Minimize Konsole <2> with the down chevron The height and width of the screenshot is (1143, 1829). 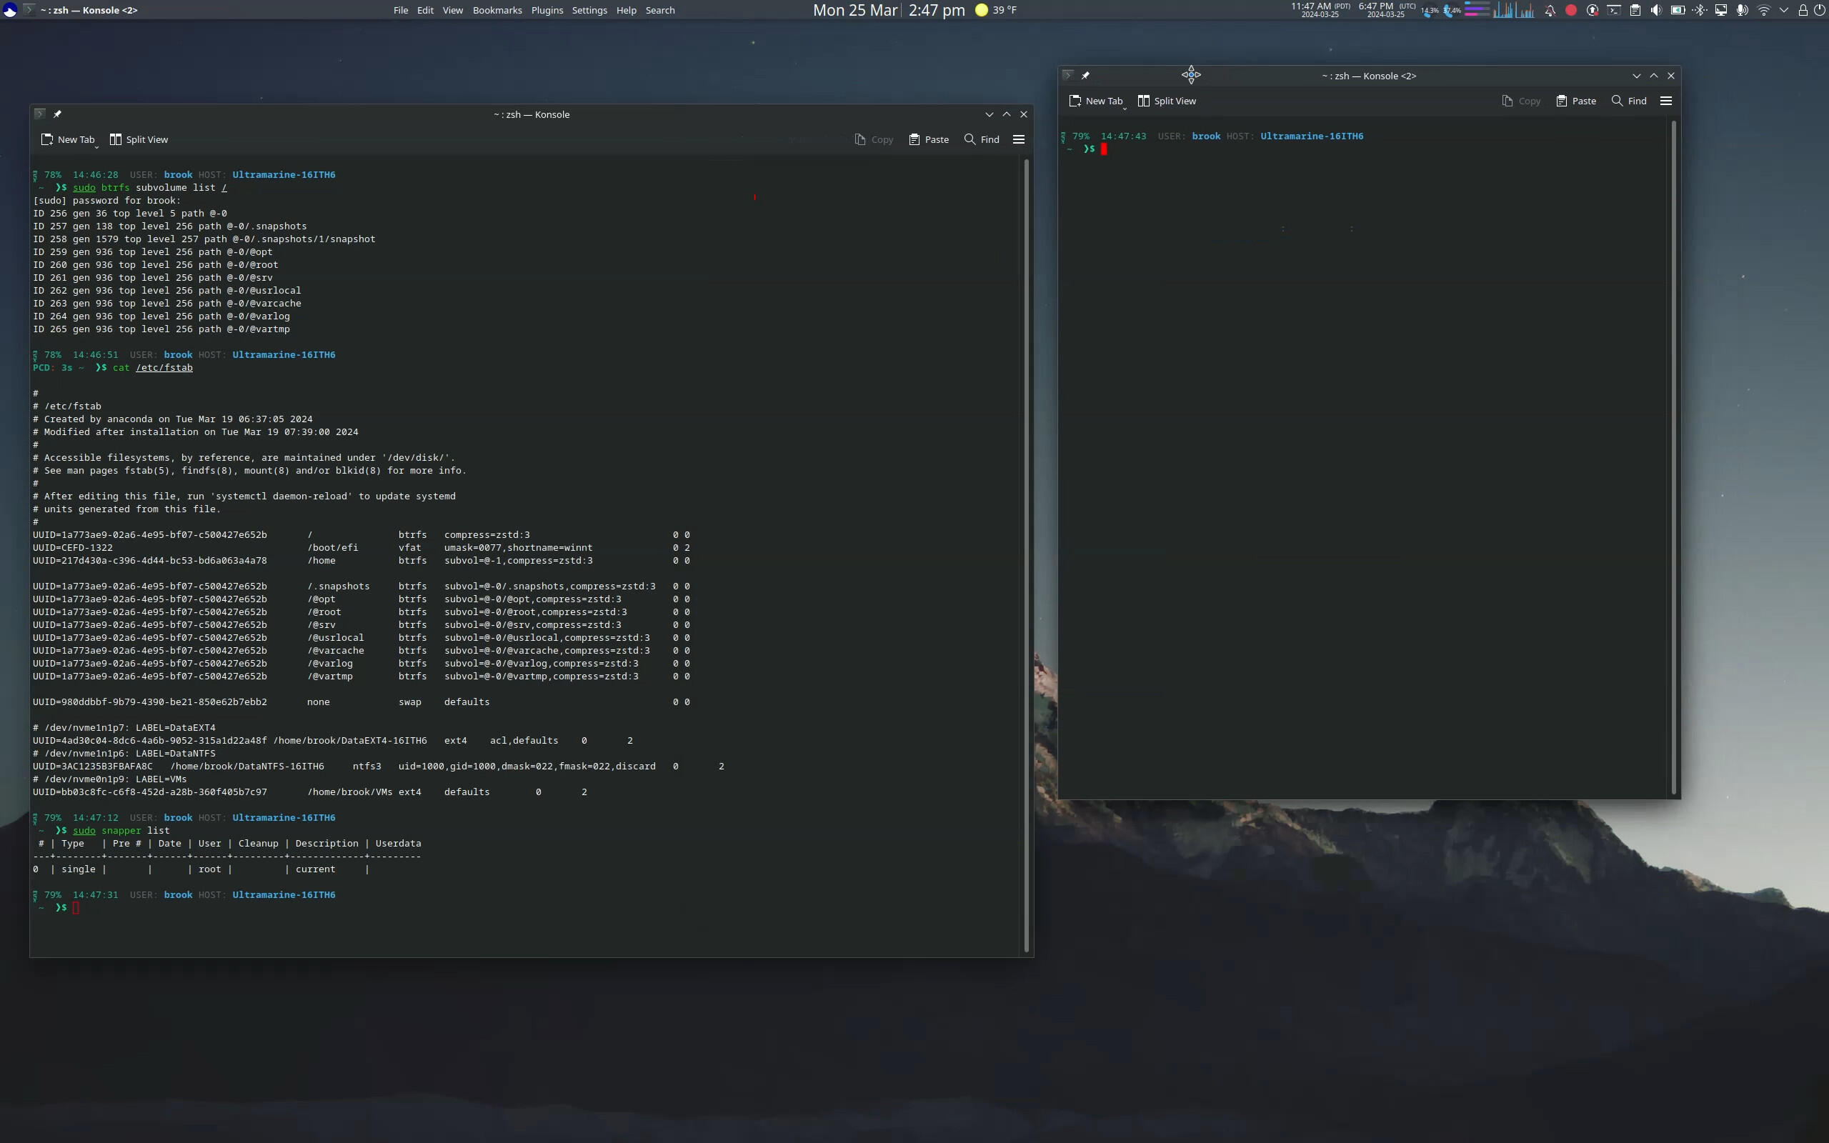tap(1636, 76)
